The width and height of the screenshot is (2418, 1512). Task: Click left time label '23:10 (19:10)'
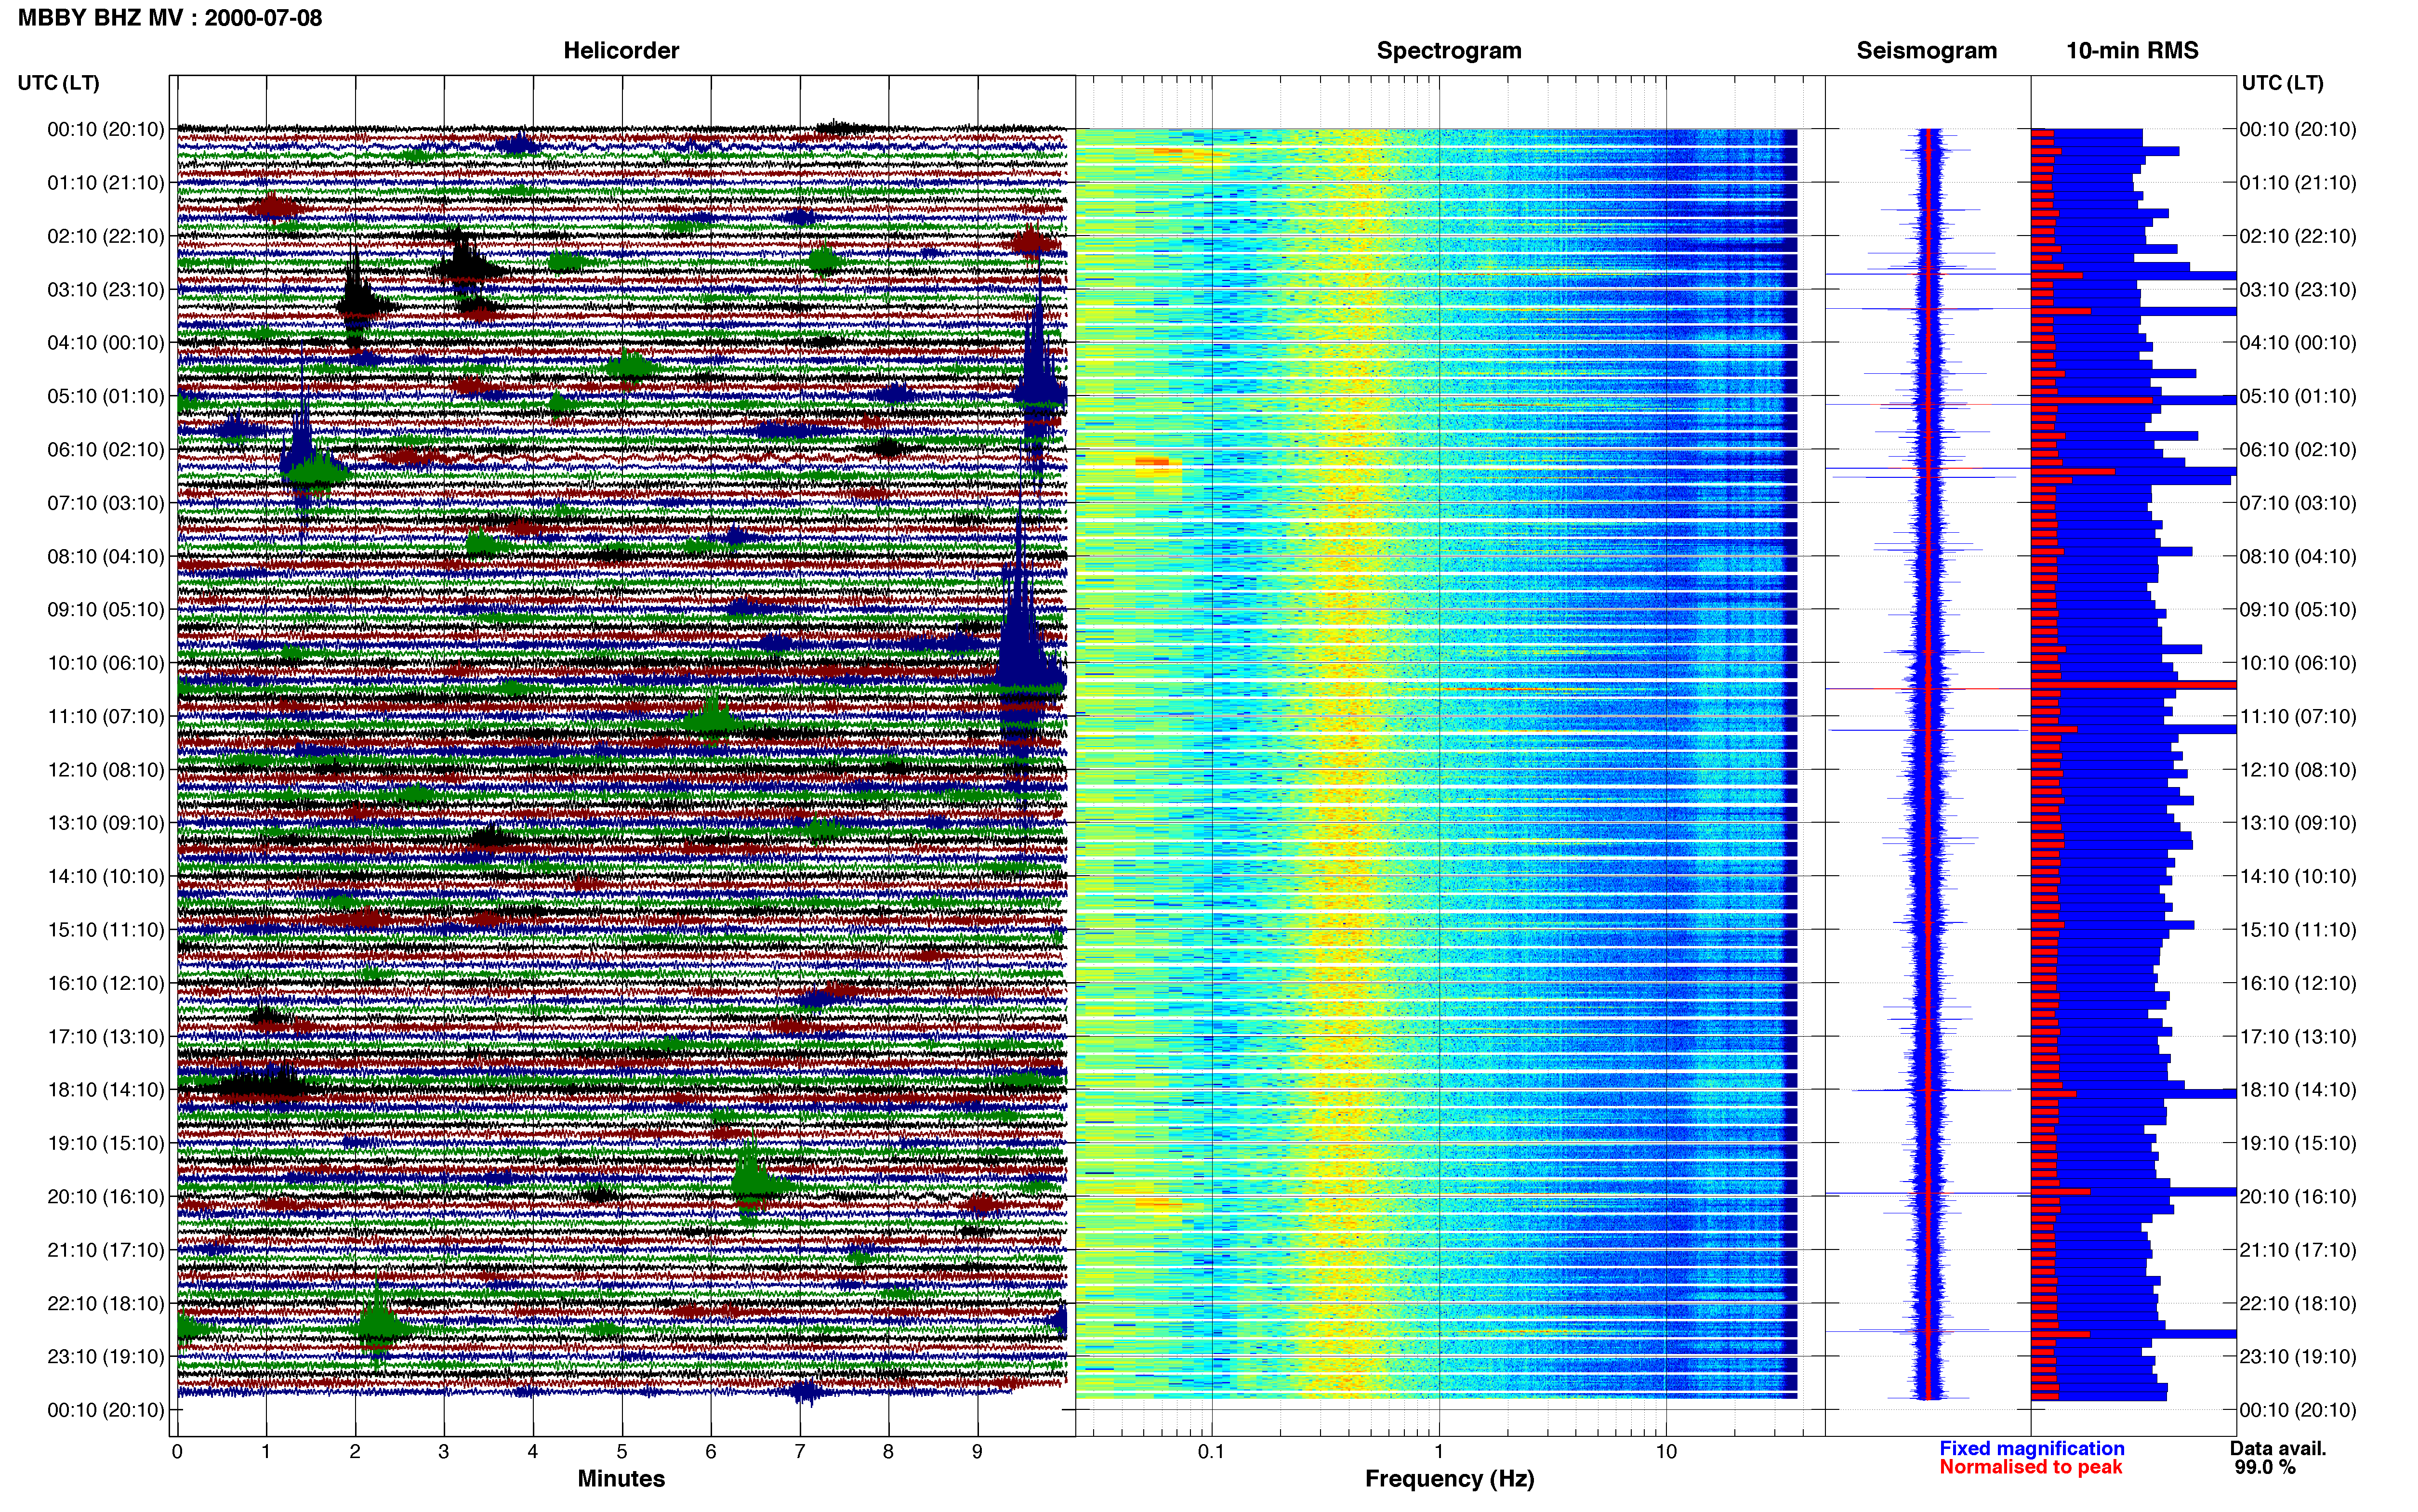coord(106,1356)
